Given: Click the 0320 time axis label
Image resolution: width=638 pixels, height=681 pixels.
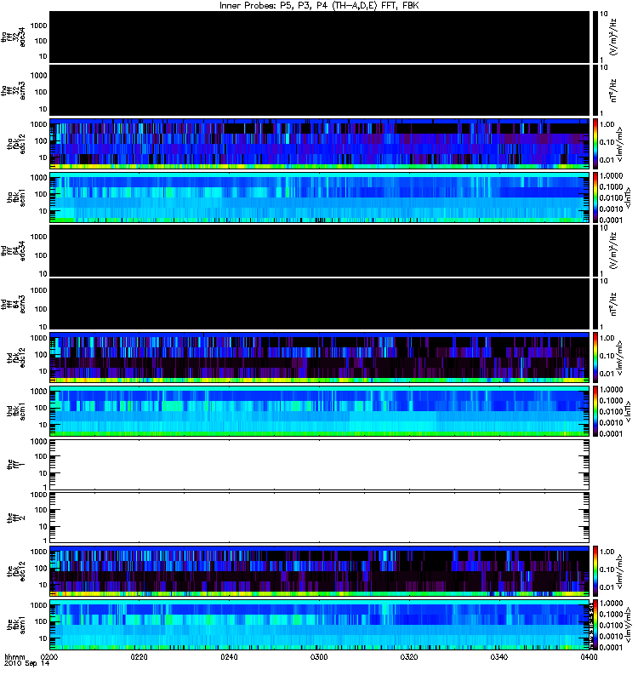Looking at the screenshot, I should (409, 657).
